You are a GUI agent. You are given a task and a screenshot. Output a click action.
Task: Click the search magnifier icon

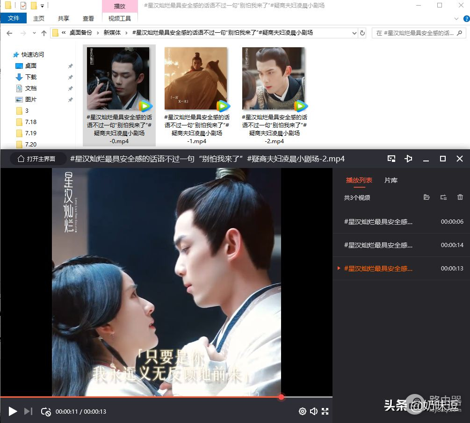click(x=460, y=33)
